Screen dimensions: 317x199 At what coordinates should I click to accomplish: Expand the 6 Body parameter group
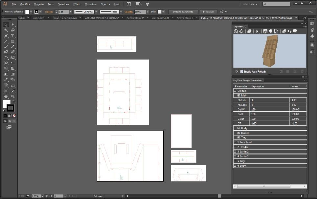coord(235,166)
